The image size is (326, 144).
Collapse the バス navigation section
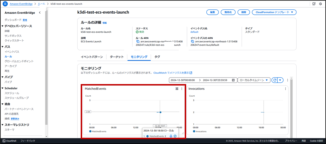click(3, 47)
